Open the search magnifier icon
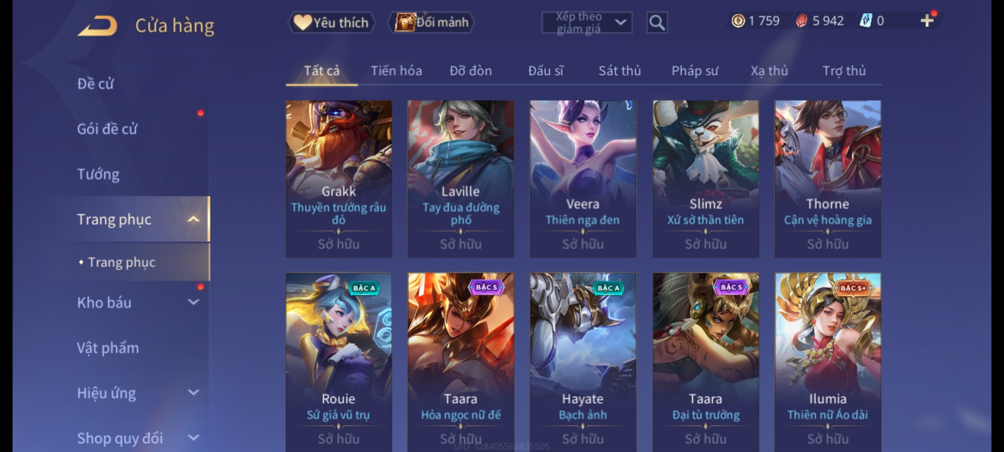The height and width of the screenshot is (452, 1004). [657, 23]
